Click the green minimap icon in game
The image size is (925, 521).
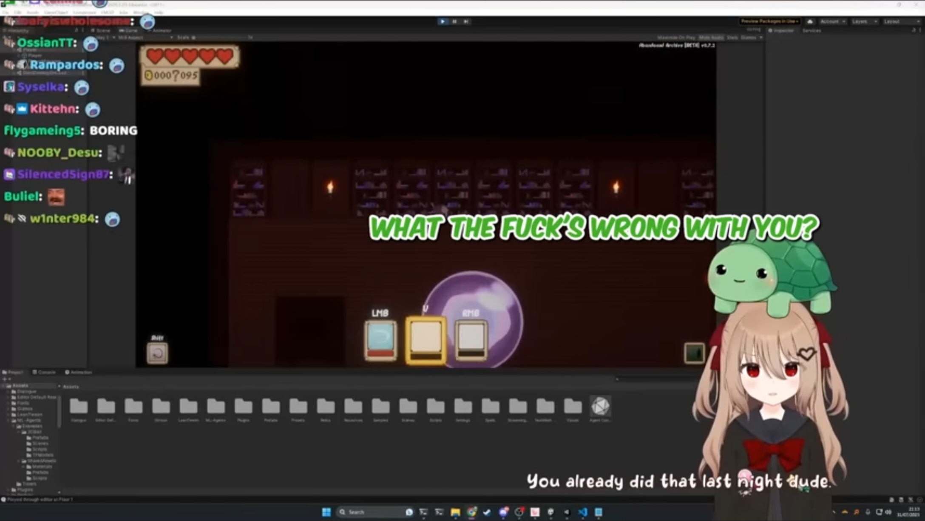[694, 353]
